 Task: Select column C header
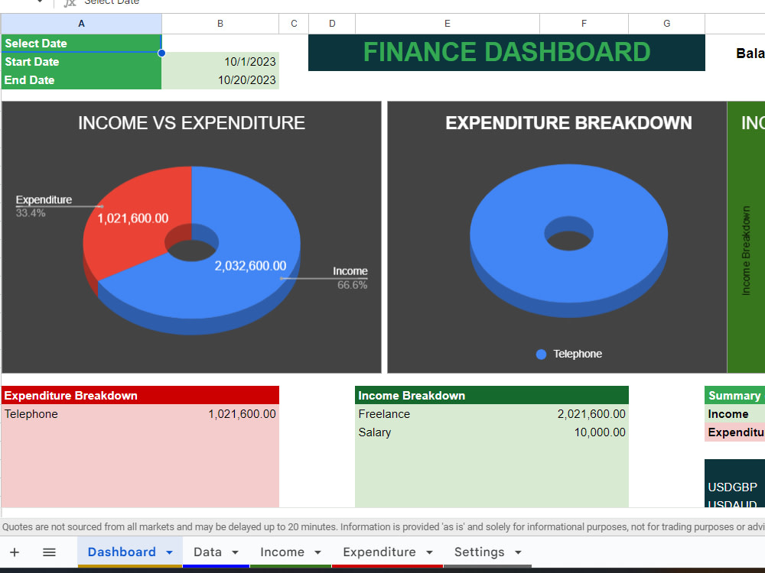[x=294, y=24]
